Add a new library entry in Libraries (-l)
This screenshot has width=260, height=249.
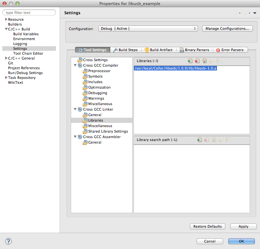click(190, 61)
